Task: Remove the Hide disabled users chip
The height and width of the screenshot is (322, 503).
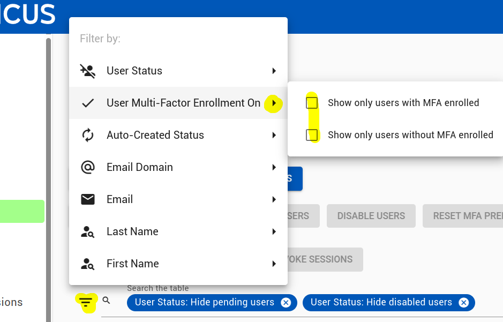Action: (x=463, y=302)
